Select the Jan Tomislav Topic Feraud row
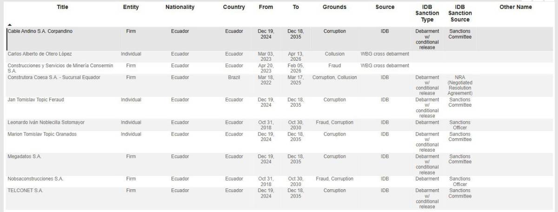The image size is (558, 212). tap(36, 100)
